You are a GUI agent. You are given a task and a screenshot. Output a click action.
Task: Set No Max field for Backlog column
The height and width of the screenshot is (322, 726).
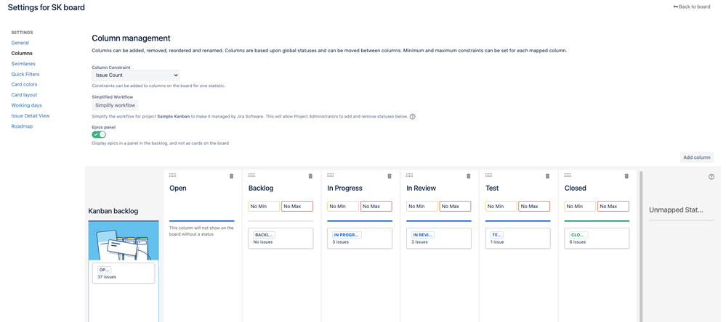point(297,206)
